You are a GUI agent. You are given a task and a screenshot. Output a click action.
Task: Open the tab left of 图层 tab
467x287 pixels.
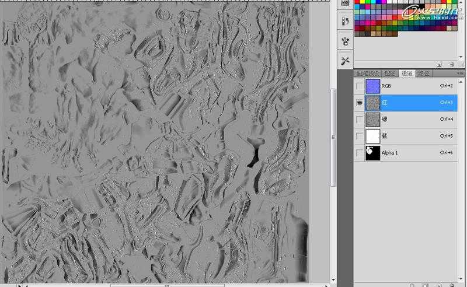click(x=368, y=73)
